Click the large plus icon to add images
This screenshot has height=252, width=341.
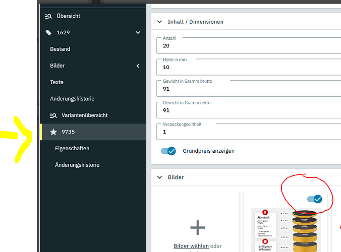click(197, 228)
